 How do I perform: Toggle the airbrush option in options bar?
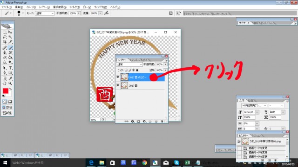click(x=107, y=13)
